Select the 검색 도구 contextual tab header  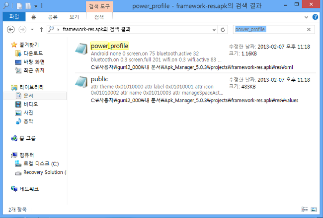pos(99,6)
